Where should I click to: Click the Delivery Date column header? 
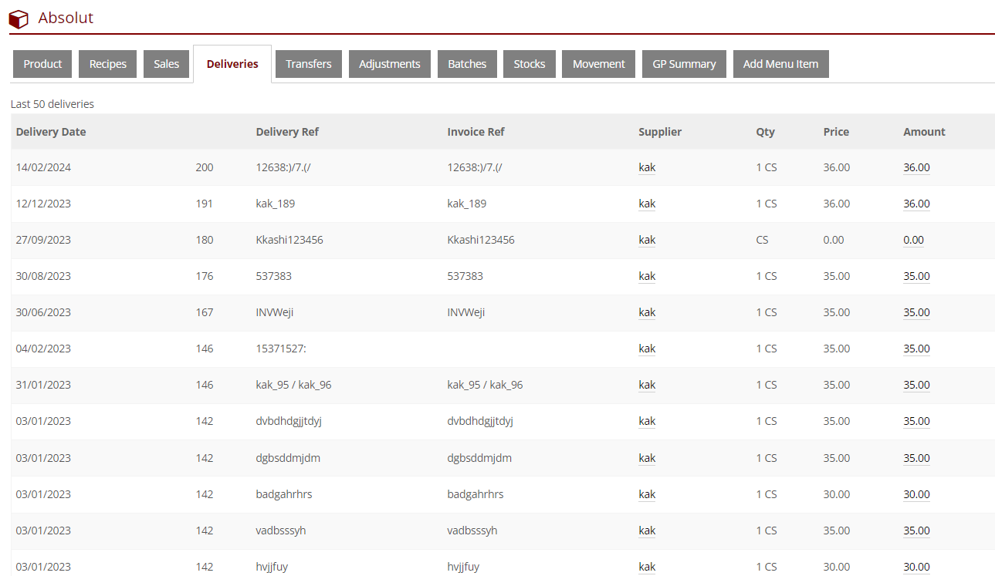point(51,132)
